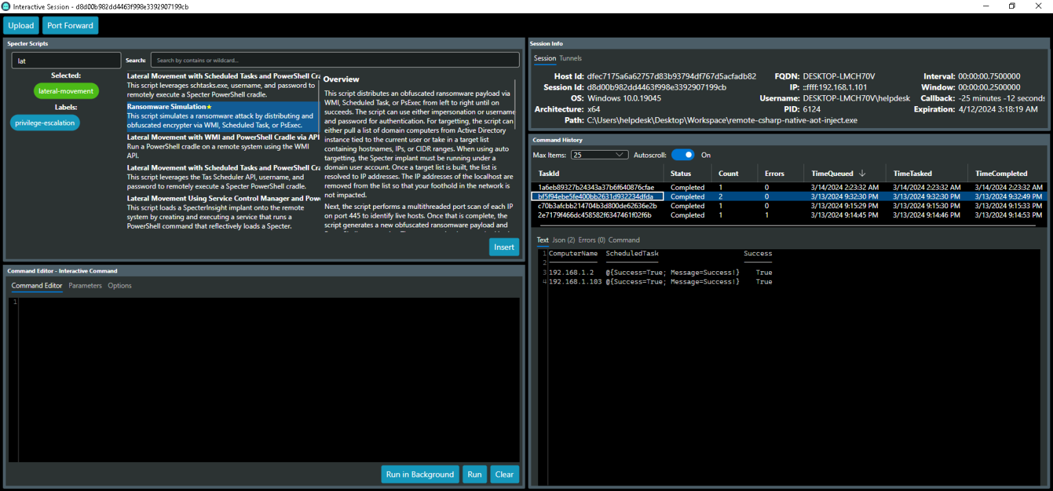Select task row 2e7179f466dc458582f6347461f02f6b

click(789, 215)
